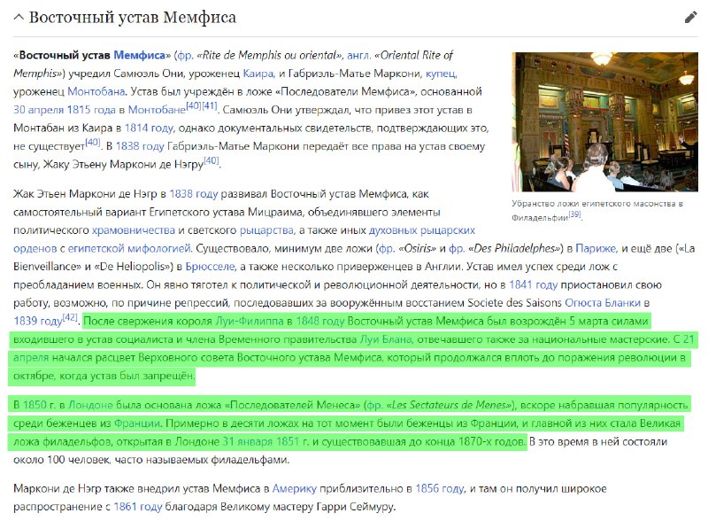Open the храмовничества link
708x521 pixels.
(x=134, y=230)
